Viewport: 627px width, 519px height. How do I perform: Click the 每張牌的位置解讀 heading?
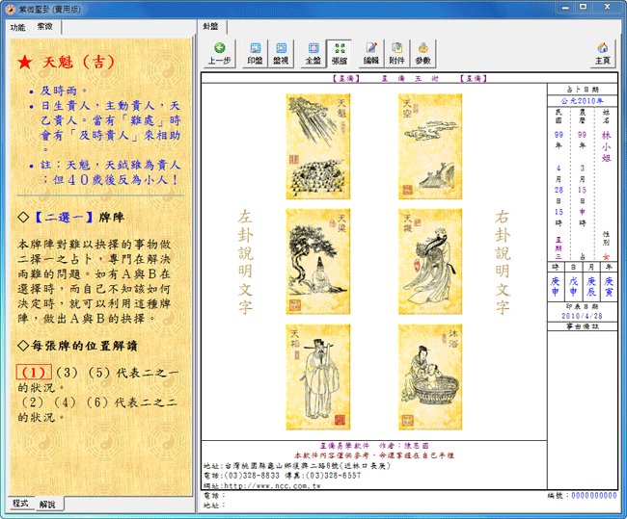(78, 346)
